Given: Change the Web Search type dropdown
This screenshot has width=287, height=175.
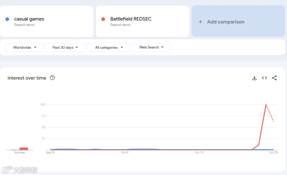Looking at the screenshot, I should click(151, 47).
